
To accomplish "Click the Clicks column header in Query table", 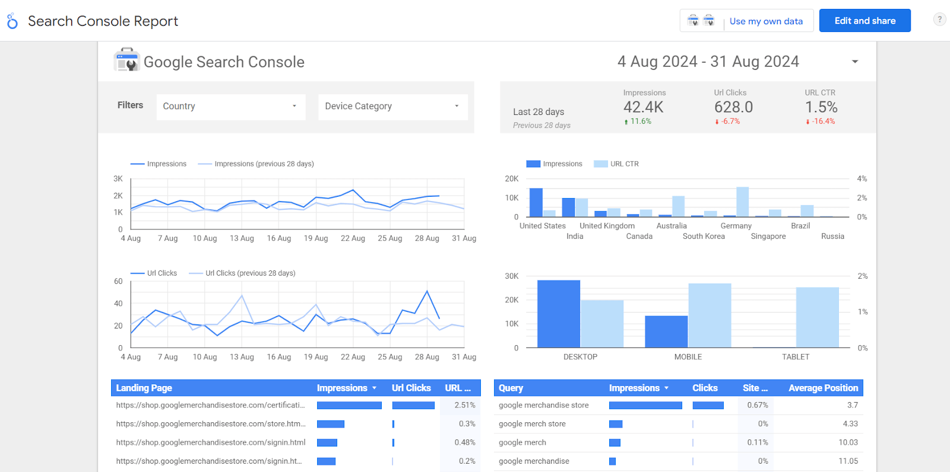I will [x=705, y=388].
